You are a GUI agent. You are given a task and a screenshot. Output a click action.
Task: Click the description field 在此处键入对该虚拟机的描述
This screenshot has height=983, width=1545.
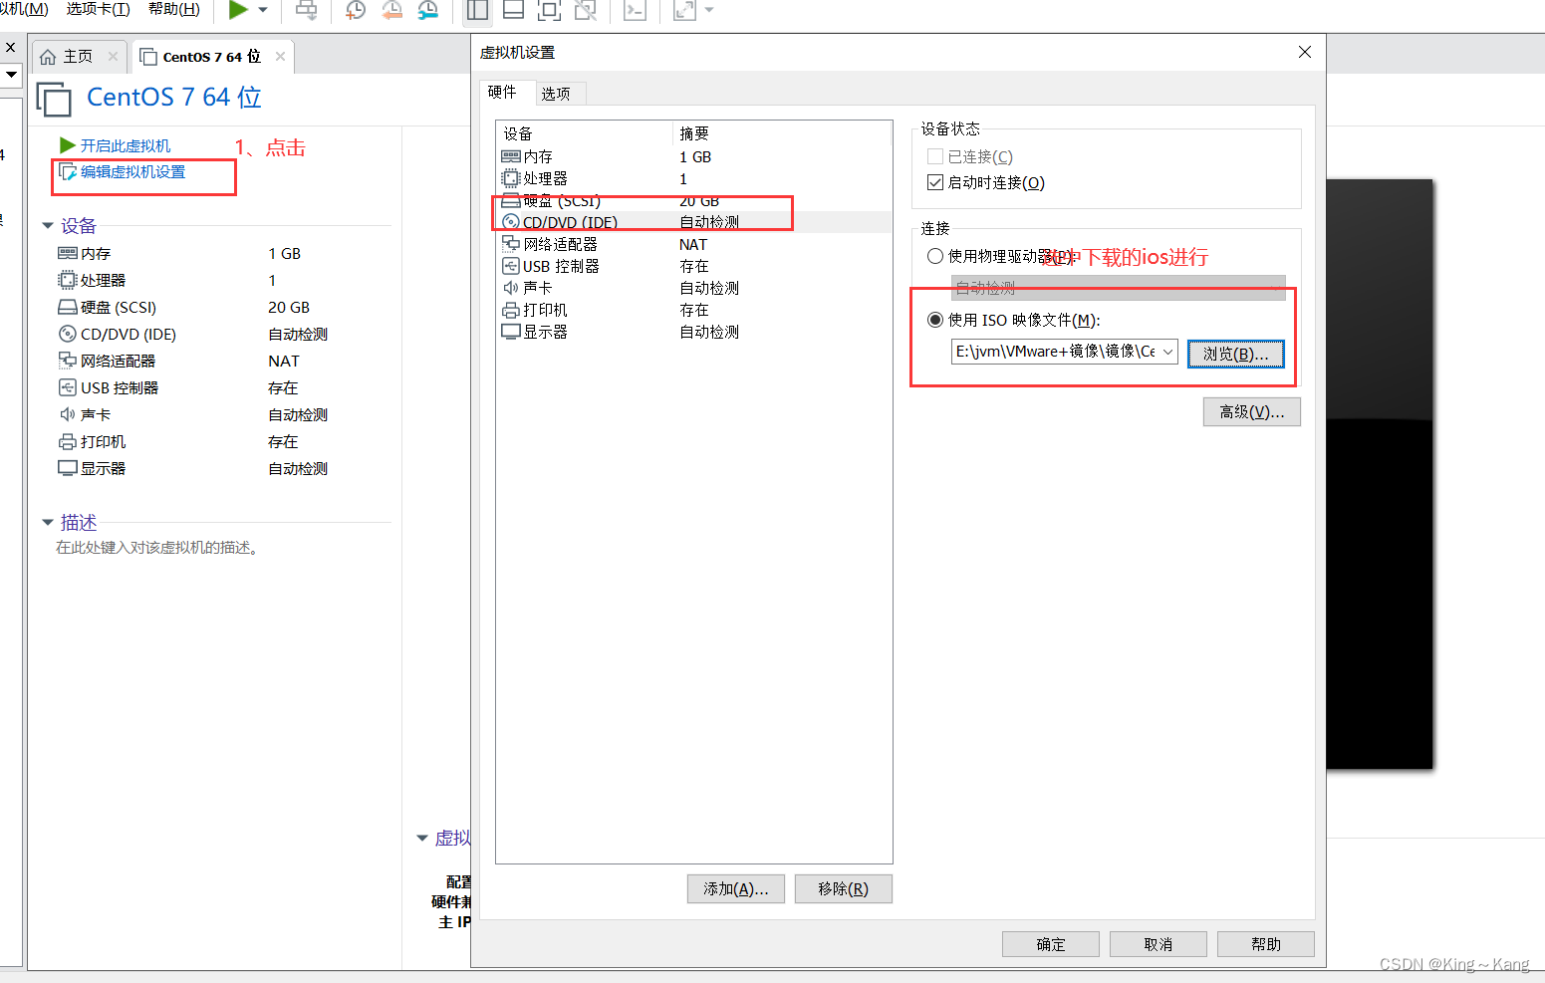[159, 548]
